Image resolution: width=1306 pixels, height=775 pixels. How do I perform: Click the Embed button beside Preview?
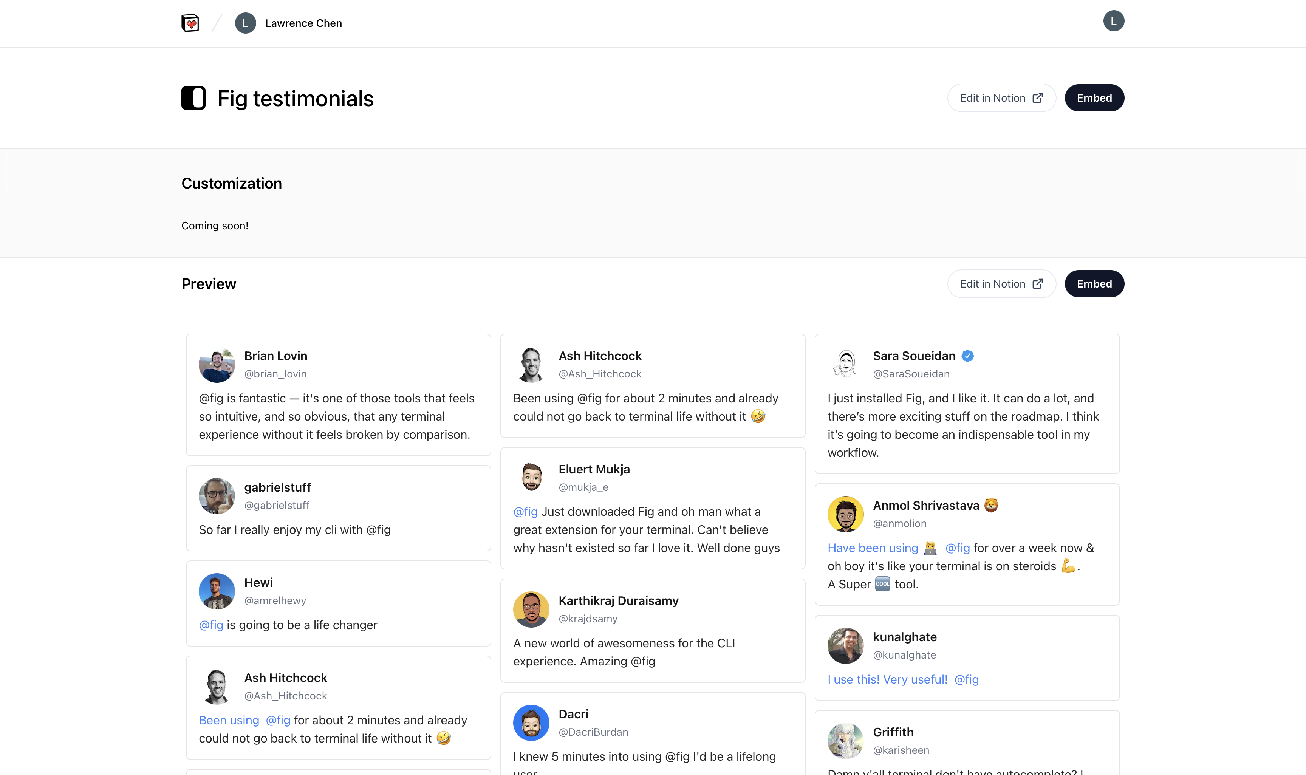click(x=1094, y=283)
